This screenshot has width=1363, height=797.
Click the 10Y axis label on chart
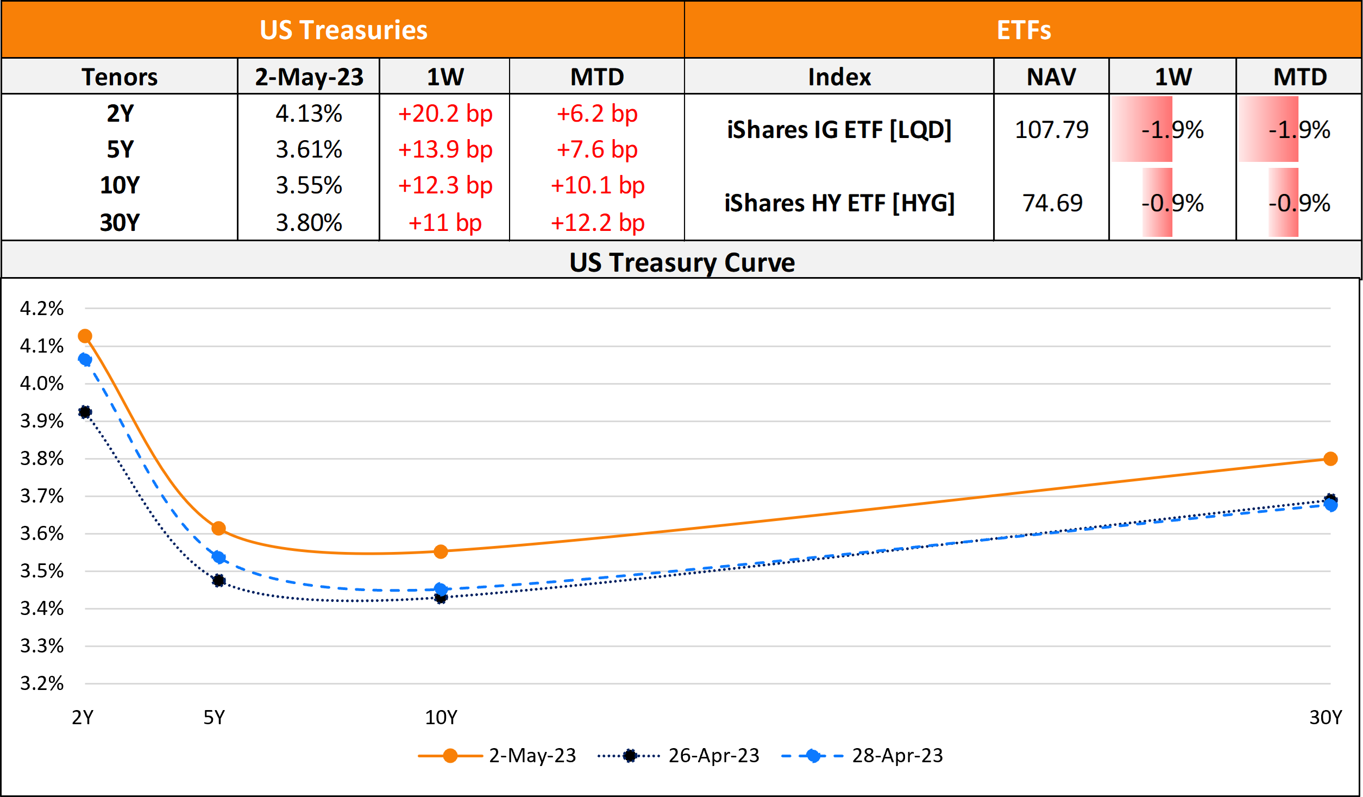point(441,718)
